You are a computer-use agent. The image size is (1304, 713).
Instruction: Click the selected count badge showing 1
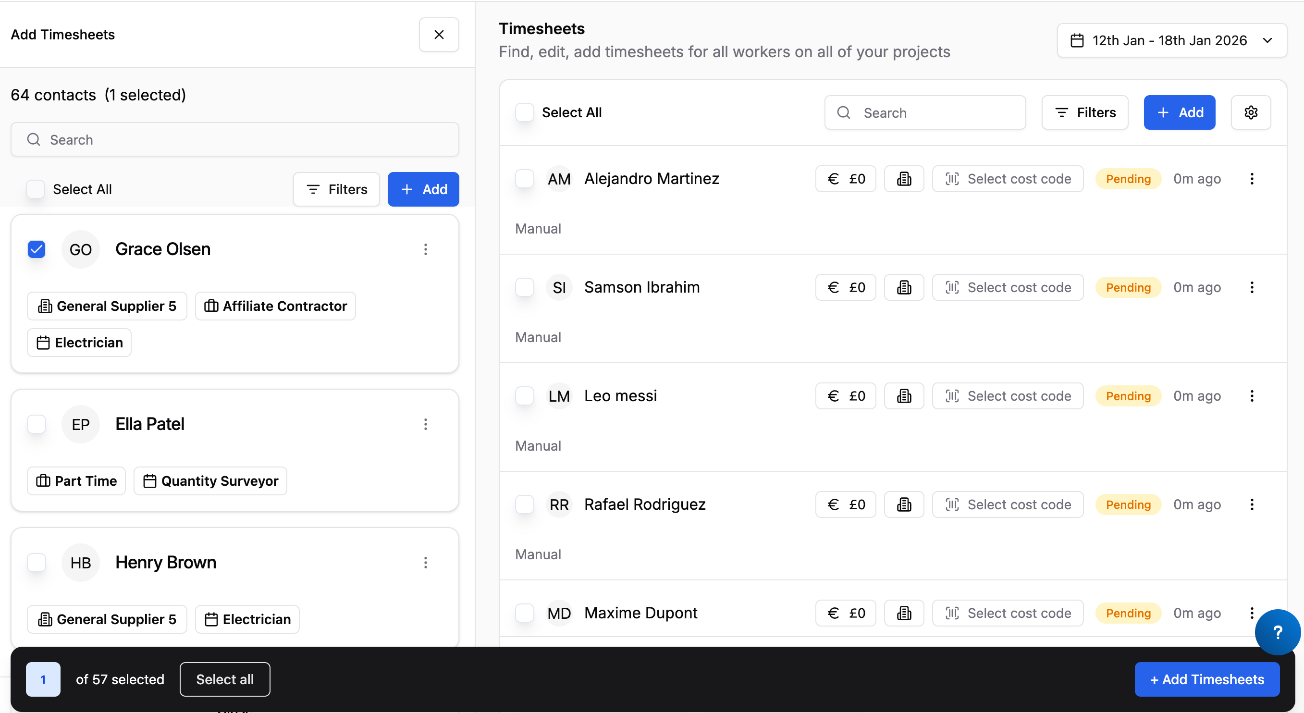pos(43,679)
